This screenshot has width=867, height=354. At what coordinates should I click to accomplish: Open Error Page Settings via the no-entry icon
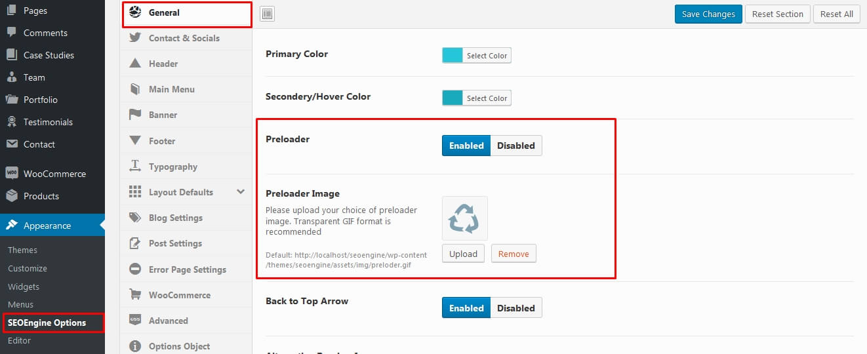(135, 269)
